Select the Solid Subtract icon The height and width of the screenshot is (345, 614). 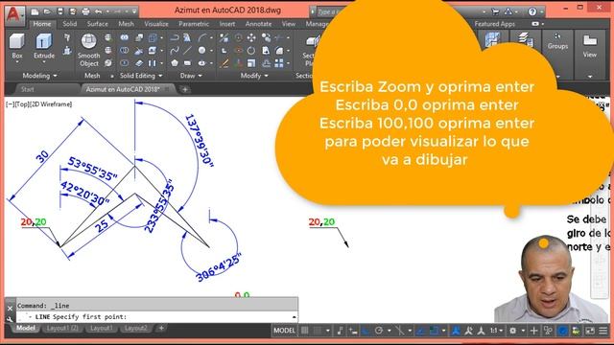click(x=124, y=50)
